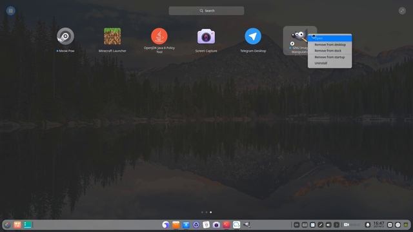
Task: Select Uninstall from the context menu
Action: (x=330, y=63)
